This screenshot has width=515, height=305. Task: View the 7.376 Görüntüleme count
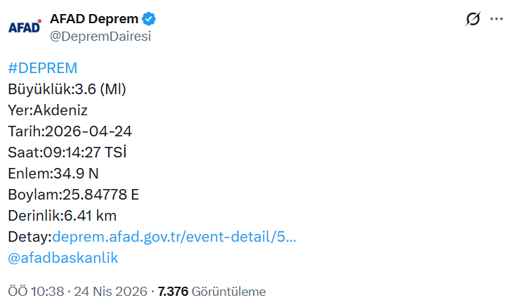click(x=212, y=291)
